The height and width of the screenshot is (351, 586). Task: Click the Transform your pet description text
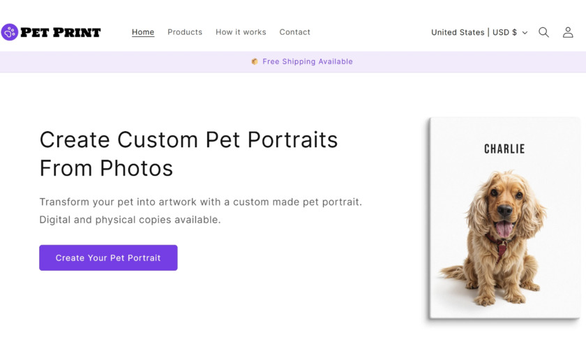pos(200,211)
